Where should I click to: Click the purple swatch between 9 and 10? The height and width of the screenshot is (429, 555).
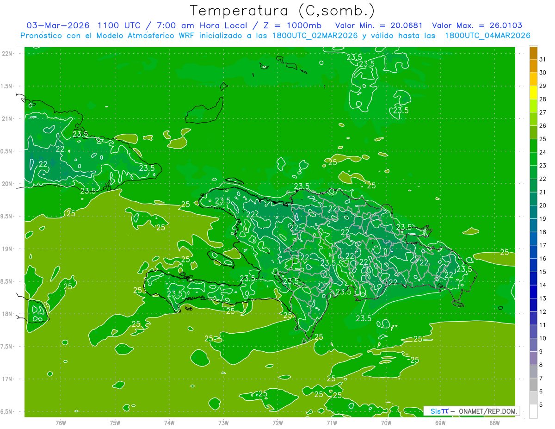point(533,345)
